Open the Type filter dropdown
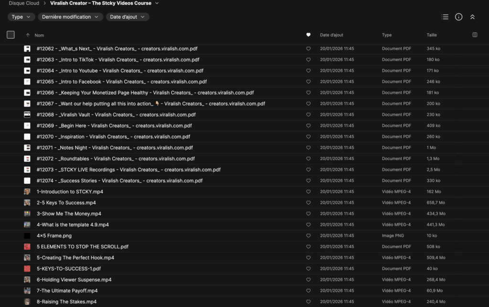This screenshot has height=307, width=489. tap(21, 17)
